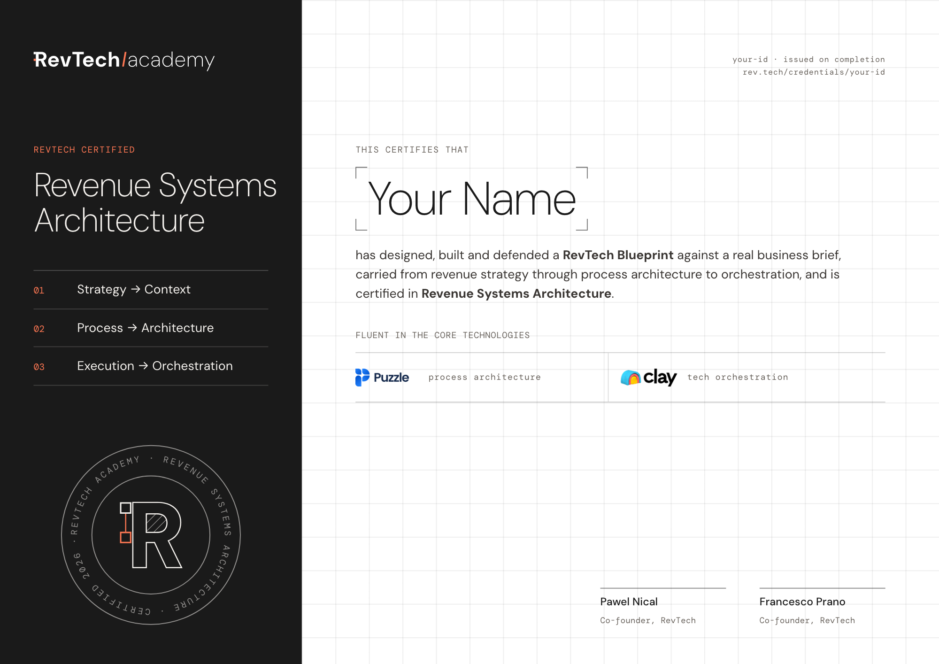Click 'Co-founder, RevTech' under Pawel Nical
This screenshot has width=939, height=664.
(x=648, y=620)
